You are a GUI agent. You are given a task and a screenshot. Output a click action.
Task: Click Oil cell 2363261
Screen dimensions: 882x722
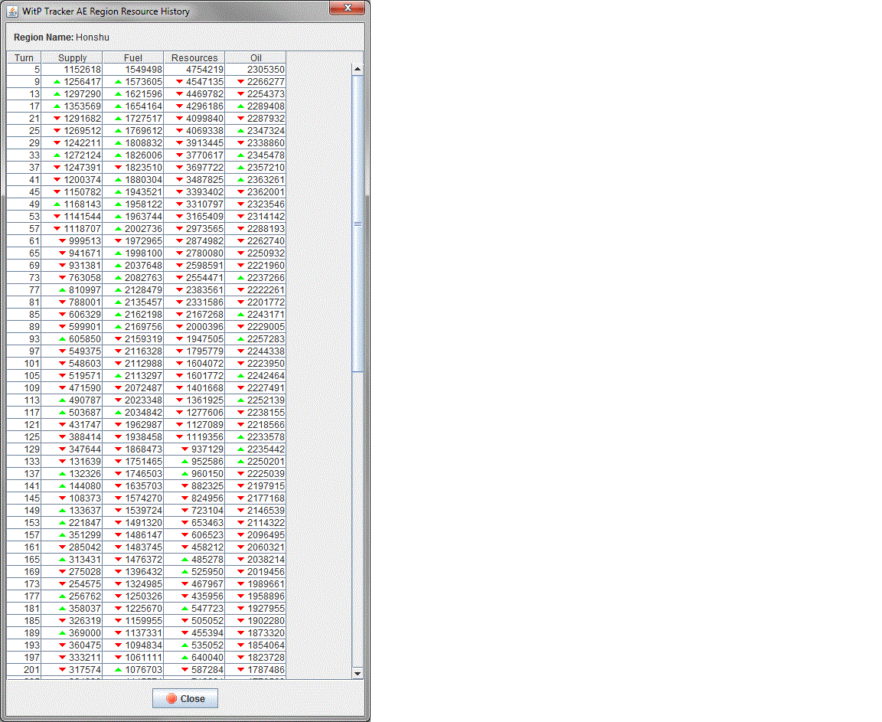point(256,180)
